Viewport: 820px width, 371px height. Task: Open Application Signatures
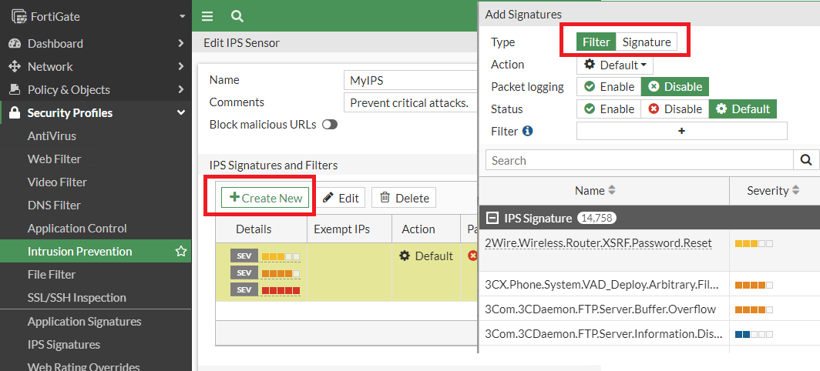tap(84, 322)
